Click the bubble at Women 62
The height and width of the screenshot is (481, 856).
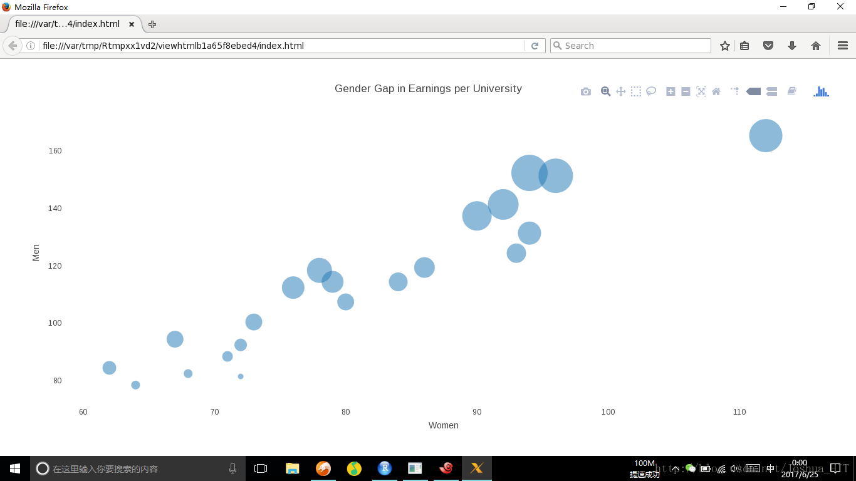[x=109, y=368]
